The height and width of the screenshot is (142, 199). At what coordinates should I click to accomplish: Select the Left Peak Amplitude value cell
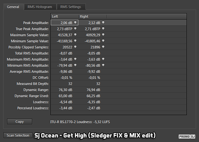64,23
